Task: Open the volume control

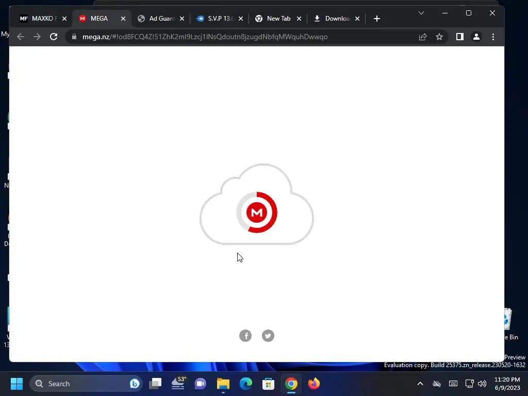Action: tap(482, 384)
